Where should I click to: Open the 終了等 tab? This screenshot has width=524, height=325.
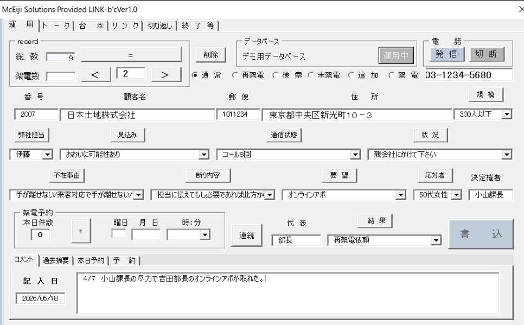coord(198,26)
